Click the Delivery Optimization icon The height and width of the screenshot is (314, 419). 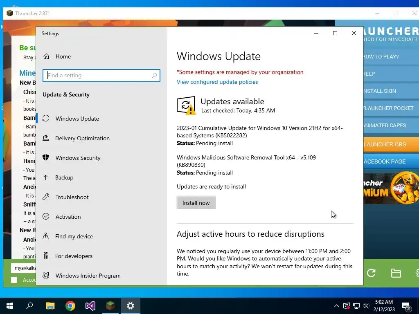click(46, 138)
